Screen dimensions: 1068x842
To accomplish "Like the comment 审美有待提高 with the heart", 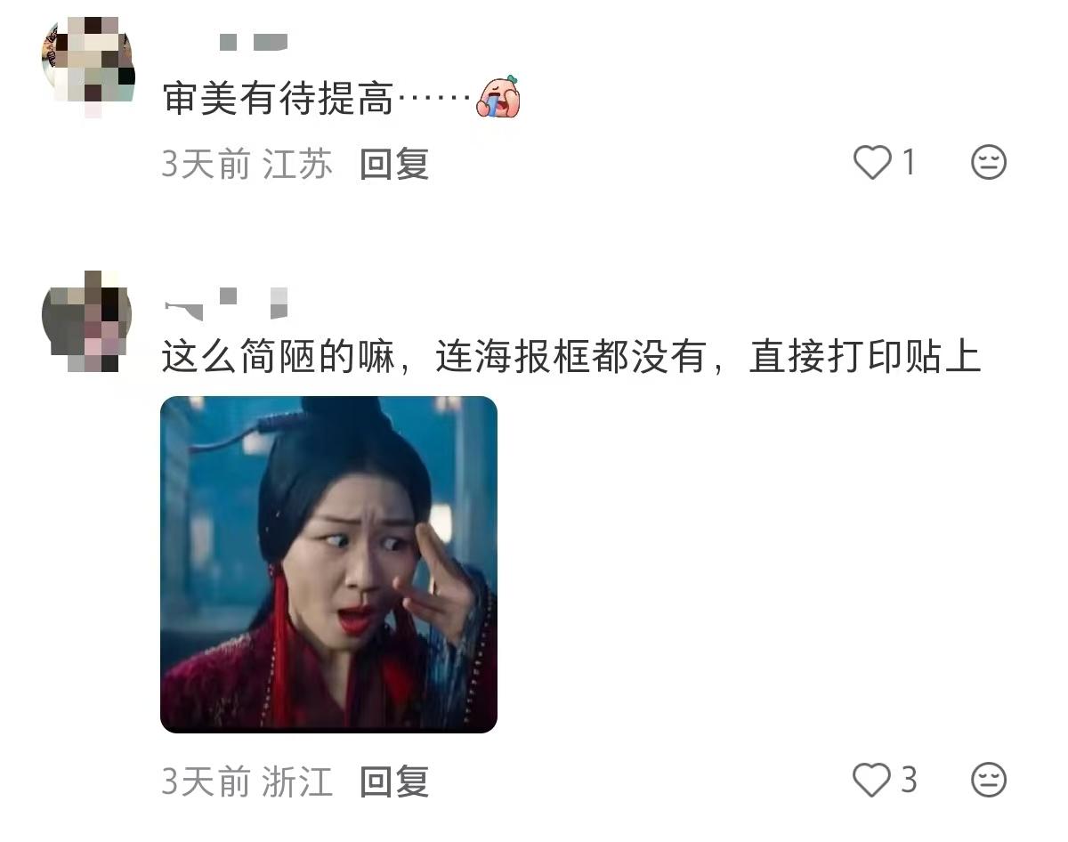I will click(872, 163).
